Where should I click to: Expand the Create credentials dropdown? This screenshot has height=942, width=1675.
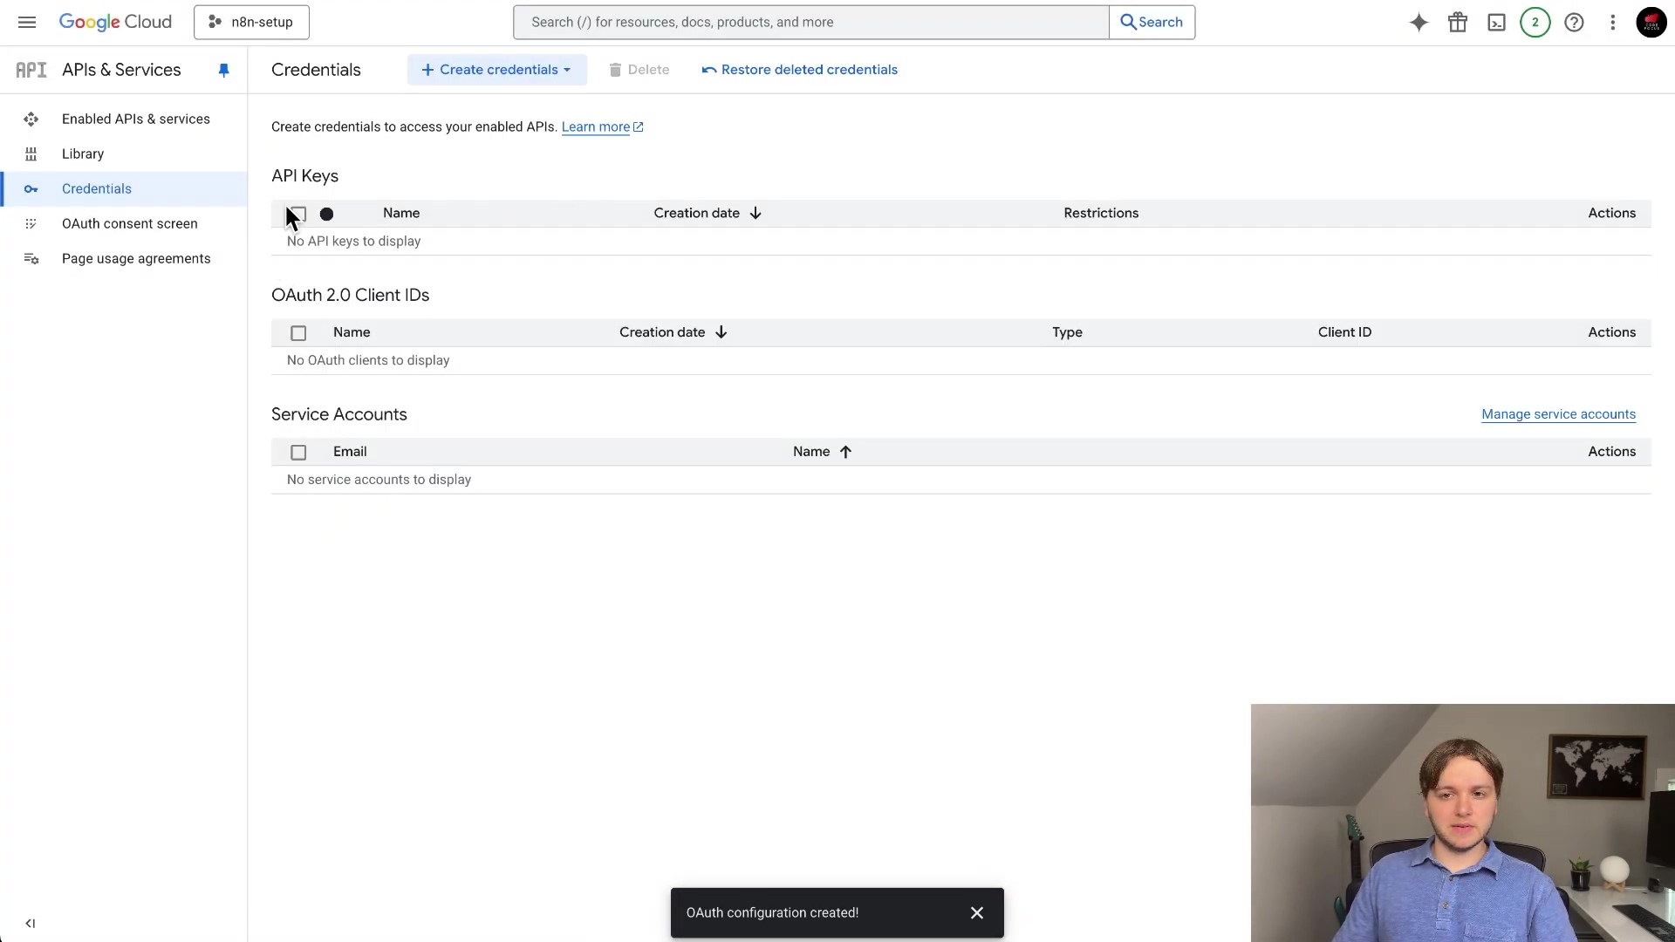pyautogui.click(x=496, y=70)
